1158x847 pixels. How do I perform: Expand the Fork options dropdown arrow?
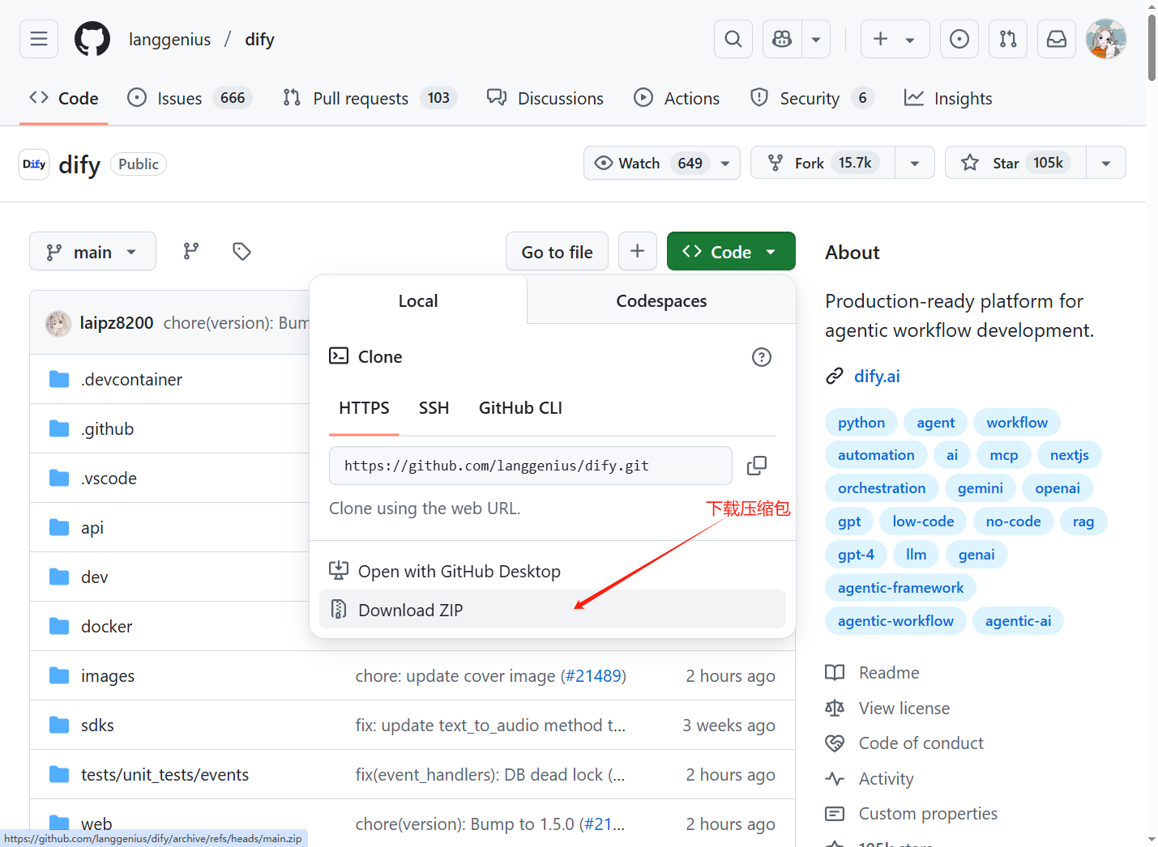[x=915, y=163]
